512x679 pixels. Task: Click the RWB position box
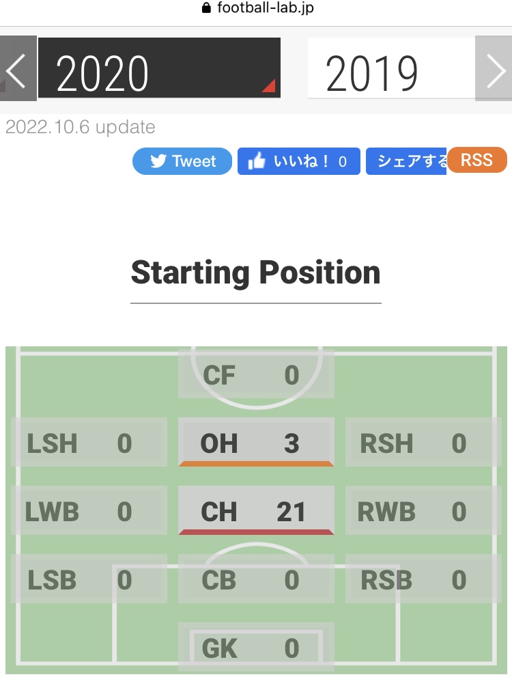pos(423,510)
